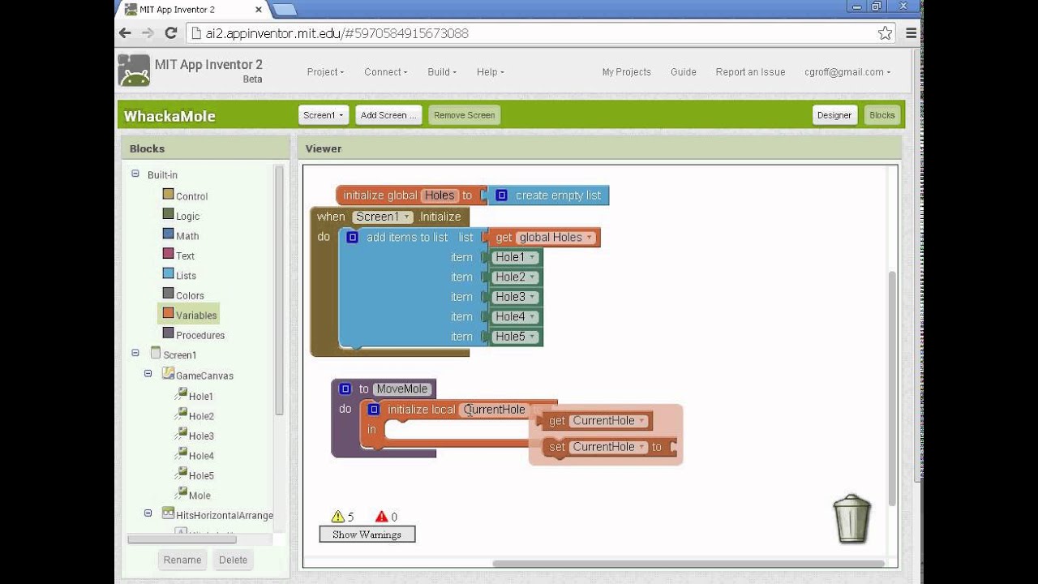Click the mutator icon on create empty list
This screenshot has height=584, width=1038.
point(501,195)
